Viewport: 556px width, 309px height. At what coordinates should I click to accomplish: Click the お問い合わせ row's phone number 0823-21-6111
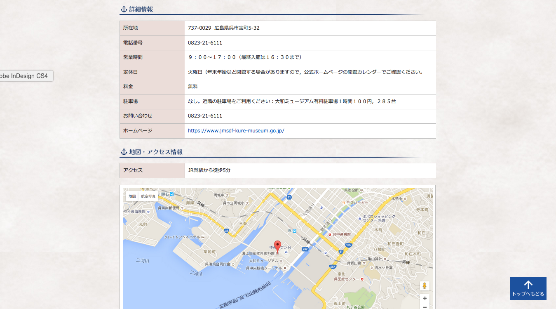[205, 116]
